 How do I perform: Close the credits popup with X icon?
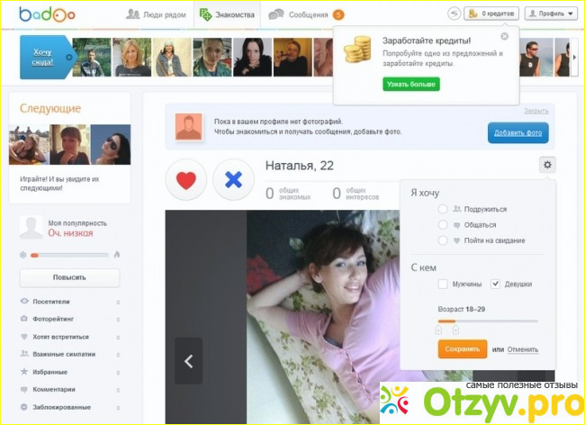(504, 36)
